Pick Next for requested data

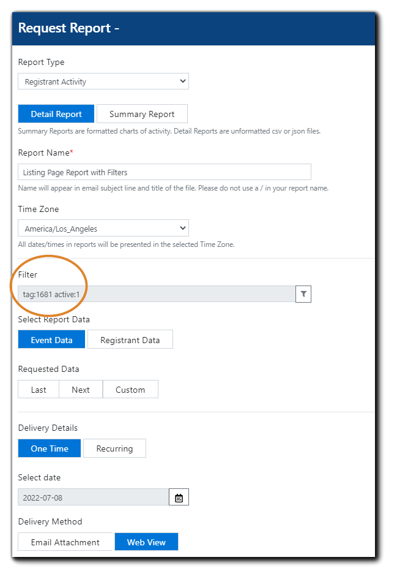(81, 390)
